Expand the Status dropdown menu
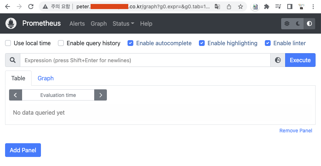 point(123,24)
